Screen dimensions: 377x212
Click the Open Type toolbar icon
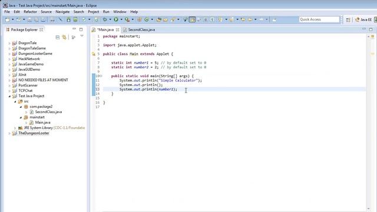158,19
